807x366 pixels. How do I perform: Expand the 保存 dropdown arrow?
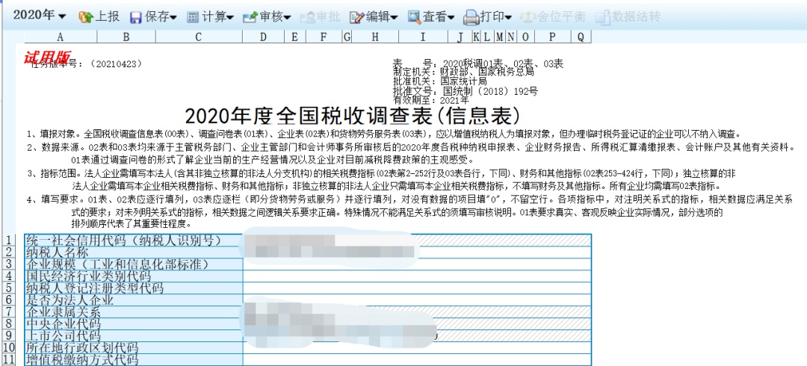point(173,17)
